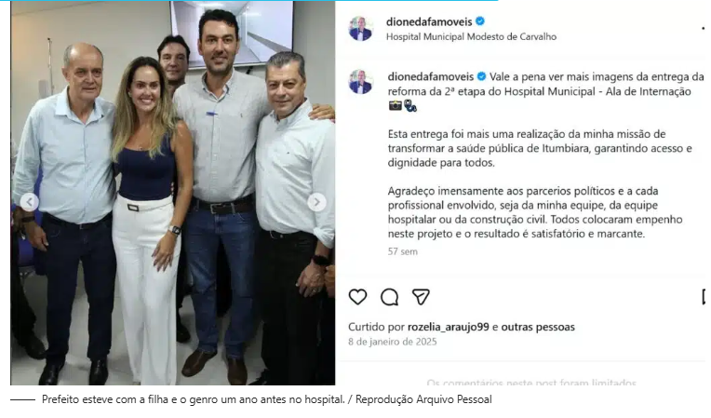The width and height of the screenshot is (711, 418).
Task: Advance to next photo in carousel
Action: coord(316,202)
